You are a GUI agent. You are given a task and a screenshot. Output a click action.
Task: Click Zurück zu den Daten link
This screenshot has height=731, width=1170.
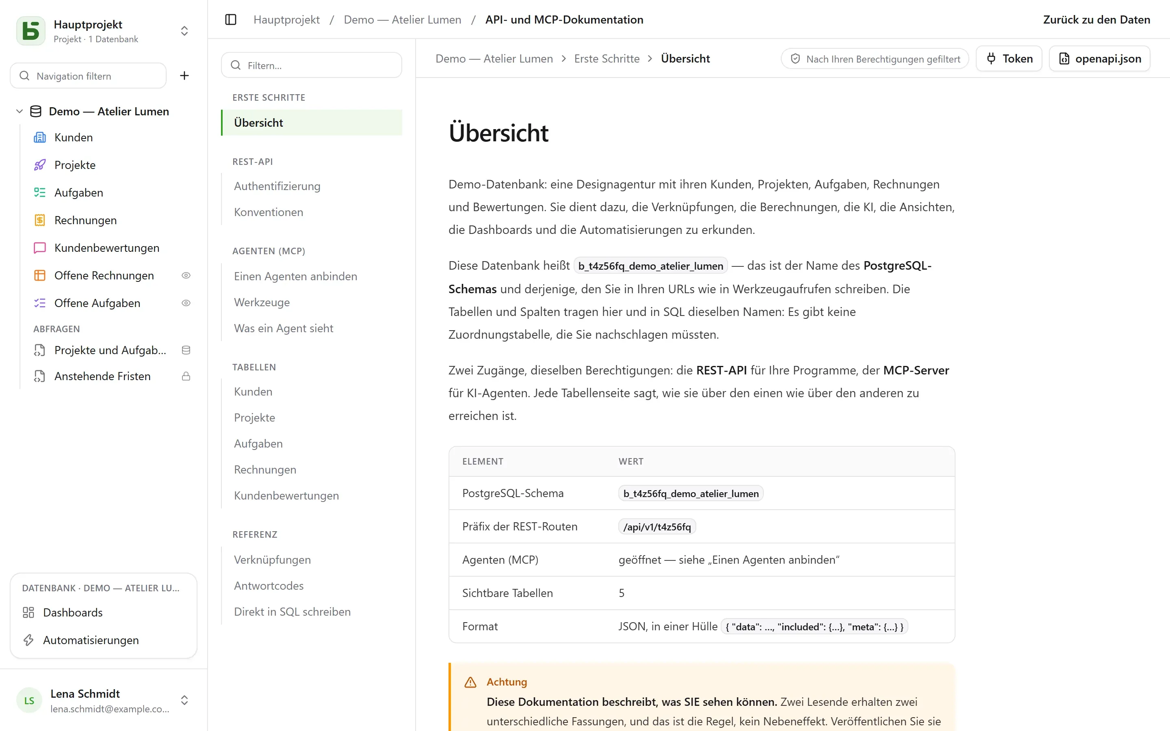pyautogui.click(x=1096, y=20)
